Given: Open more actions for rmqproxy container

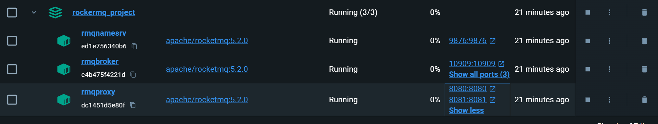Looking at the screenshot, I should coord(609,100).
